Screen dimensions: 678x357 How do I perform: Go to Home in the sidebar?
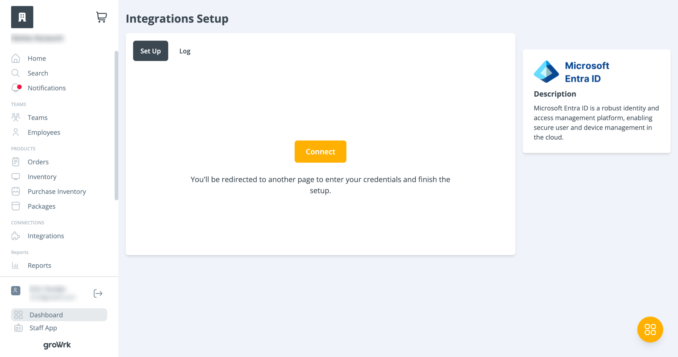[x=37, y=58]
